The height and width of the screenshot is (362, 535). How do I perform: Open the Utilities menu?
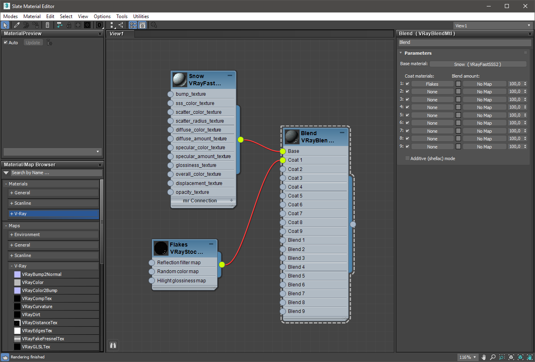point(141,16)
